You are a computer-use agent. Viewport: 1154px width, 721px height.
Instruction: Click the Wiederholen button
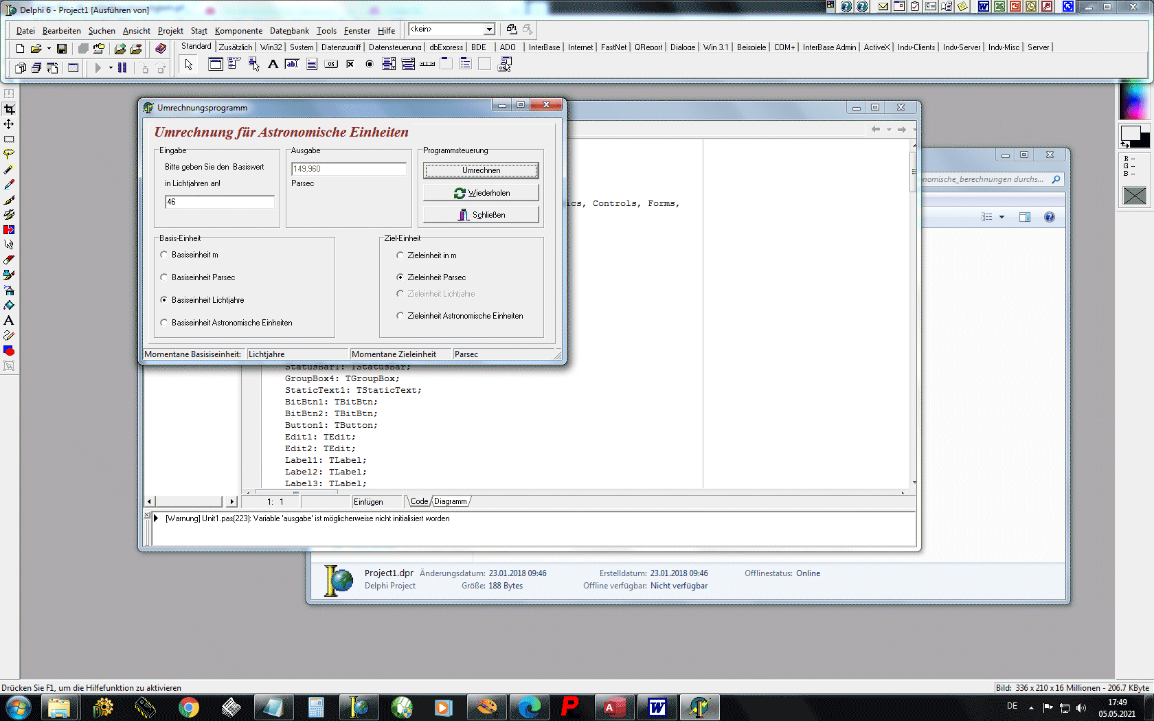pyautogui.click(x=481, y=193)
